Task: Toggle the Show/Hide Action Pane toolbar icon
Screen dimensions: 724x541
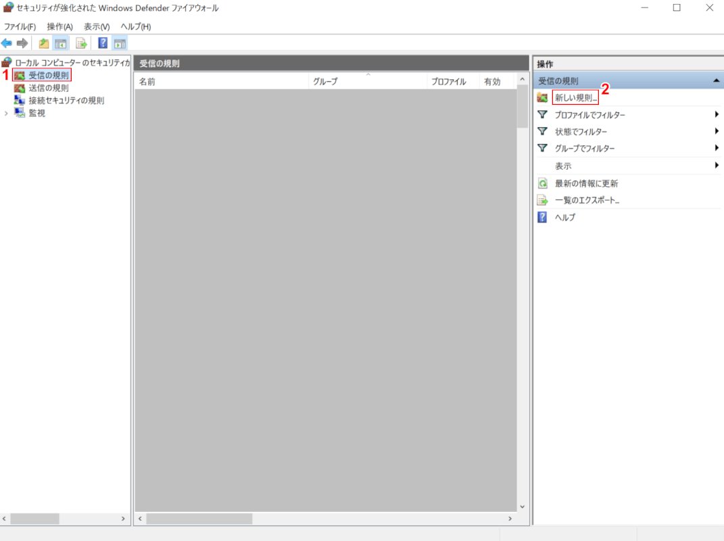Action: [120, 43]
